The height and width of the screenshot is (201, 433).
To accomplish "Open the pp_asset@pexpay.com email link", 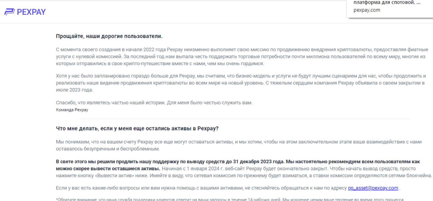I will (x=373, y=188).
